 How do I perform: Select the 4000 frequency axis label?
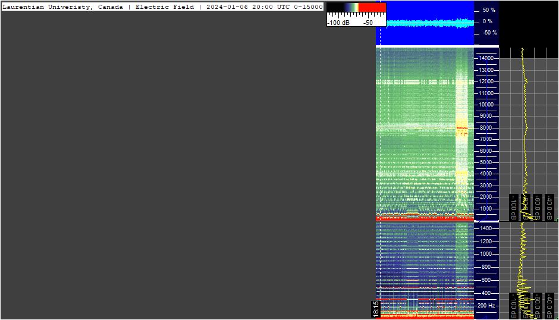pyautogui.click(x=486, y=174)
